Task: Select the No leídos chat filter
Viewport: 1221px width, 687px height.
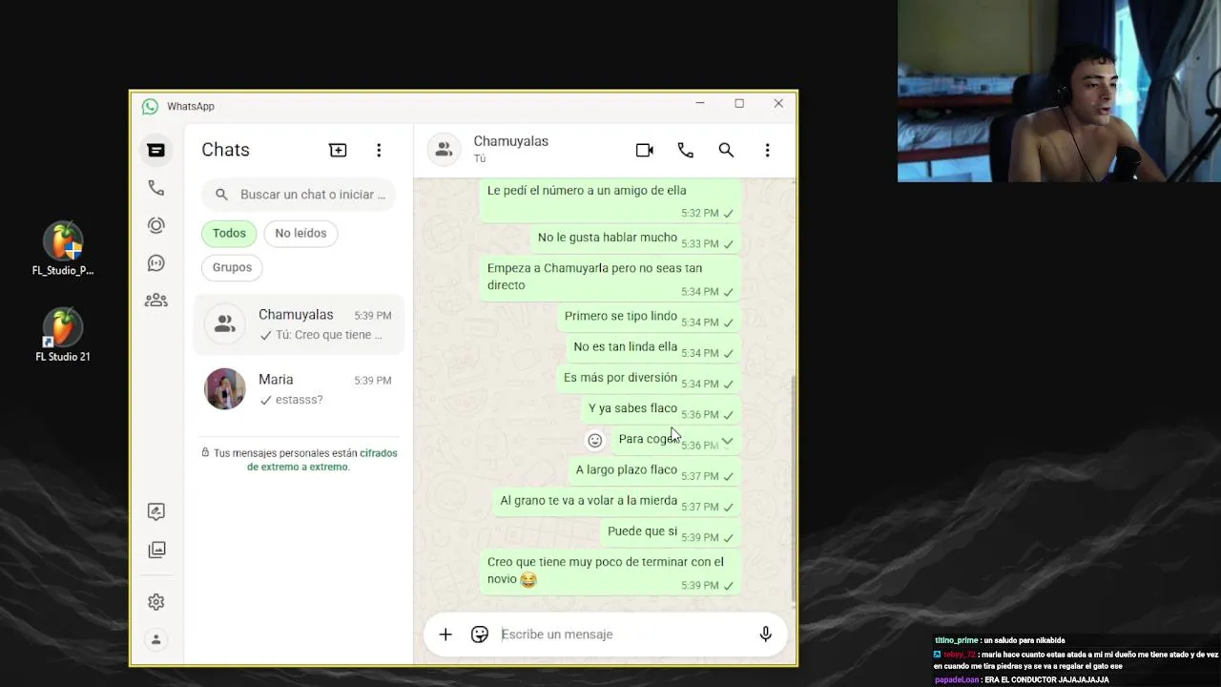Action: point(300,233)
